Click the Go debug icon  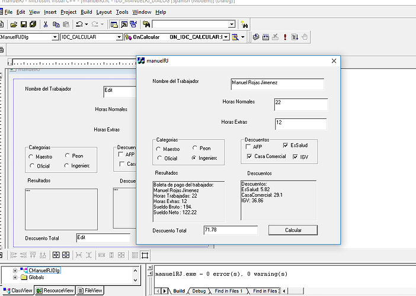(295, 37)
